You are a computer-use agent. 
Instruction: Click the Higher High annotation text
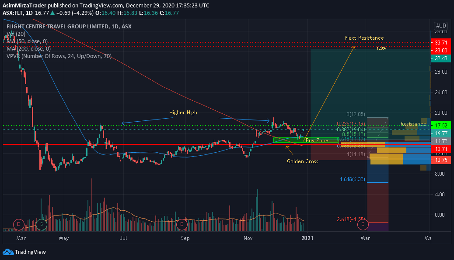[x=183, y=113]
